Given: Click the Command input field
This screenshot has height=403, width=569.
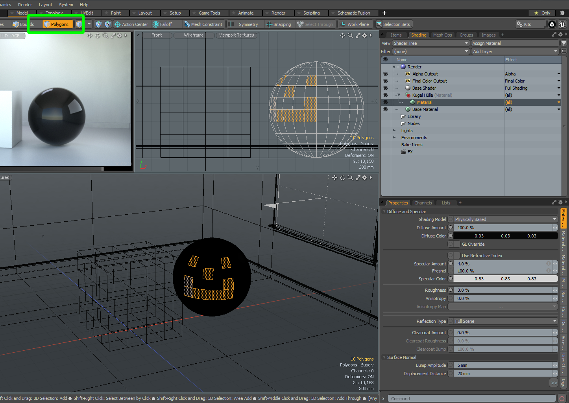Looking at the screenshot, I should pos(472,398).
